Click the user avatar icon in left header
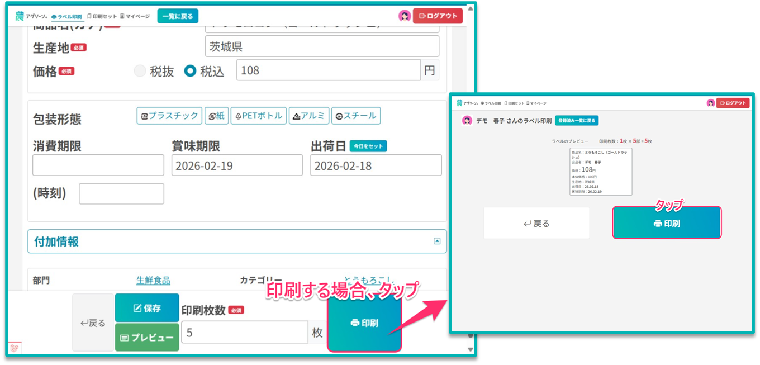The height and width of the screenshot is (365, 760). [x=405, y=16]
